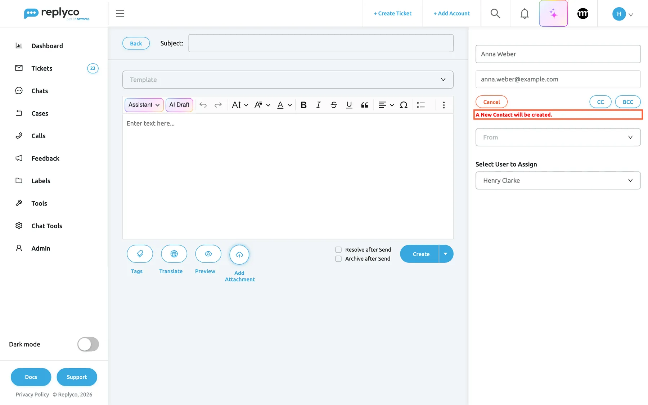The image size is (648, 405).
Task: Open the Henry Clarke assignee dropdown
Action: [x=558, y=180]
